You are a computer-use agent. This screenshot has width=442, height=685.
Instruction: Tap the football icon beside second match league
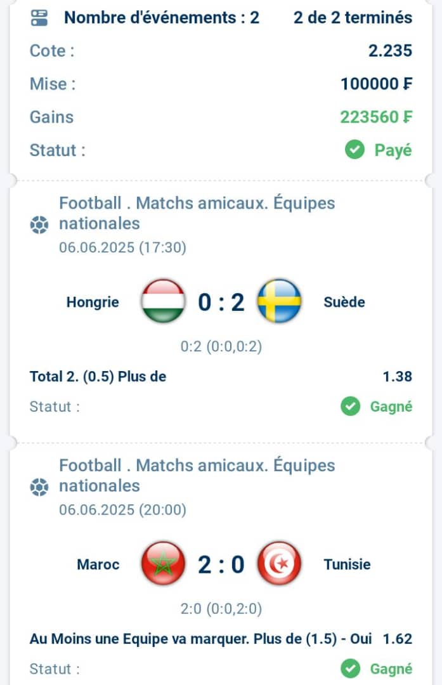point(39,487)
